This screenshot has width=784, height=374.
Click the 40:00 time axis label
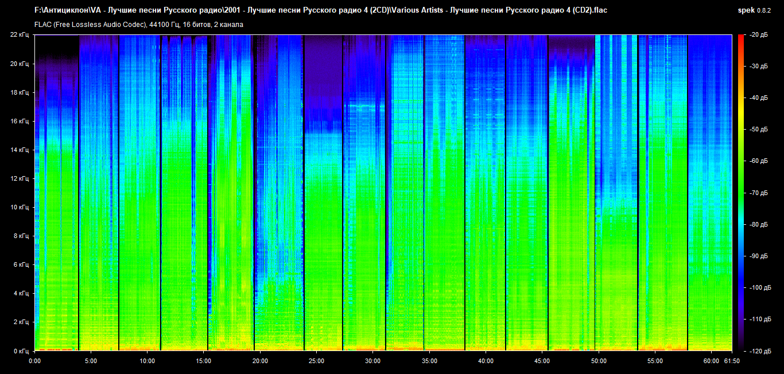coord(486,361)
